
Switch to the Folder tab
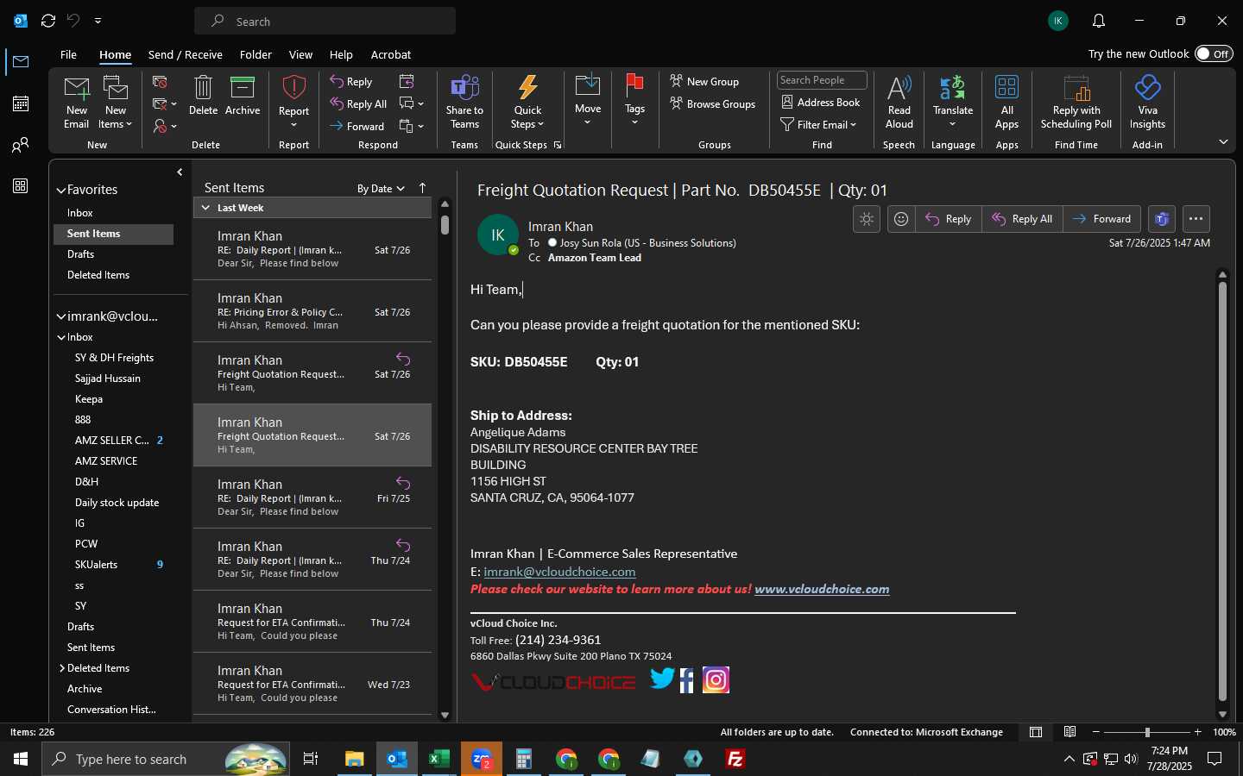[x=256, y=54]
